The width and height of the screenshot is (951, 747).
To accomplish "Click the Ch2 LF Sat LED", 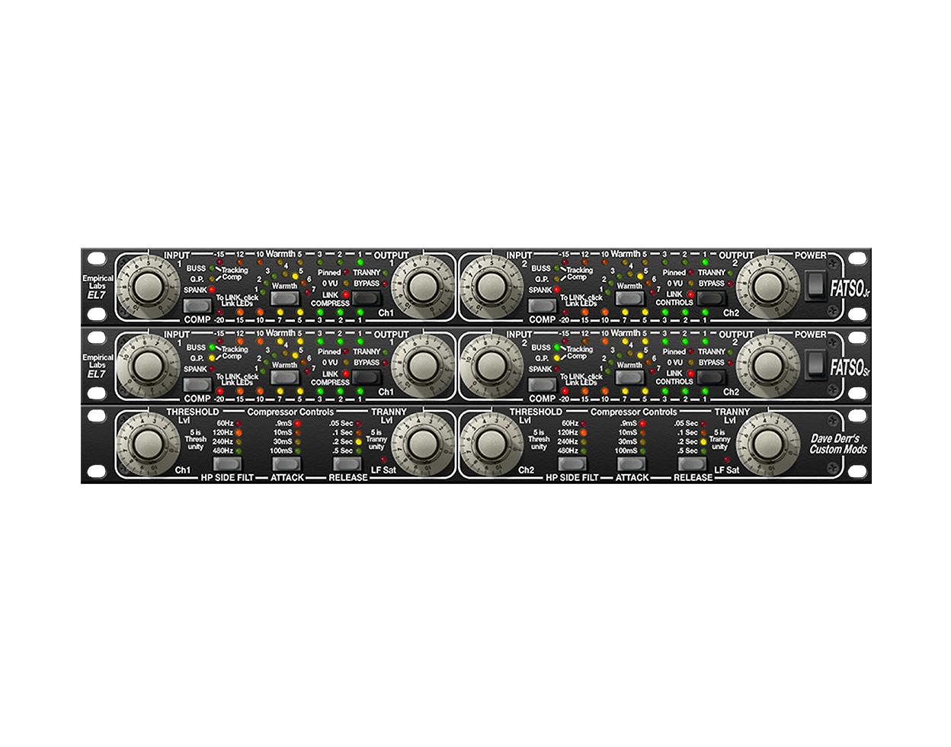I will (726, 460).
